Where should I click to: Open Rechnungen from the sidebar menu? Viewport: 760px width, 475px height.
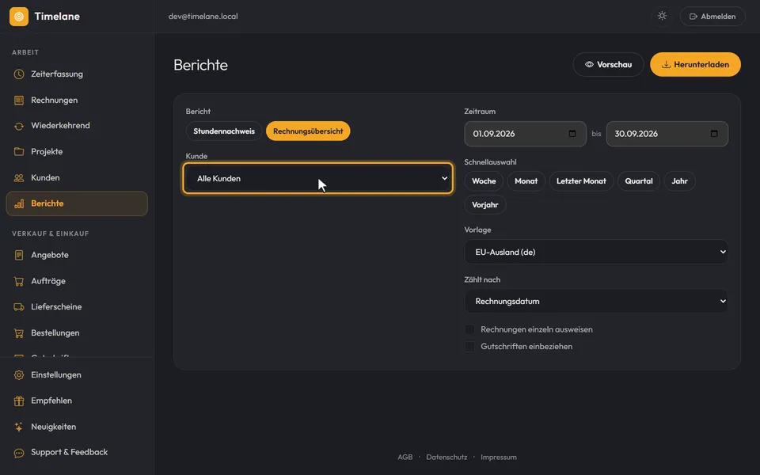pyautogui.click(x=77, y=101)
